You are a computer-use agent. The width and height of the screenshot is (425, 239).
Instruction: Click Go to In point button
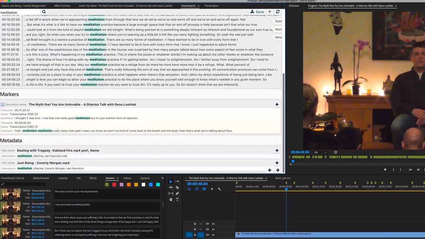click(x=410, y=170)
